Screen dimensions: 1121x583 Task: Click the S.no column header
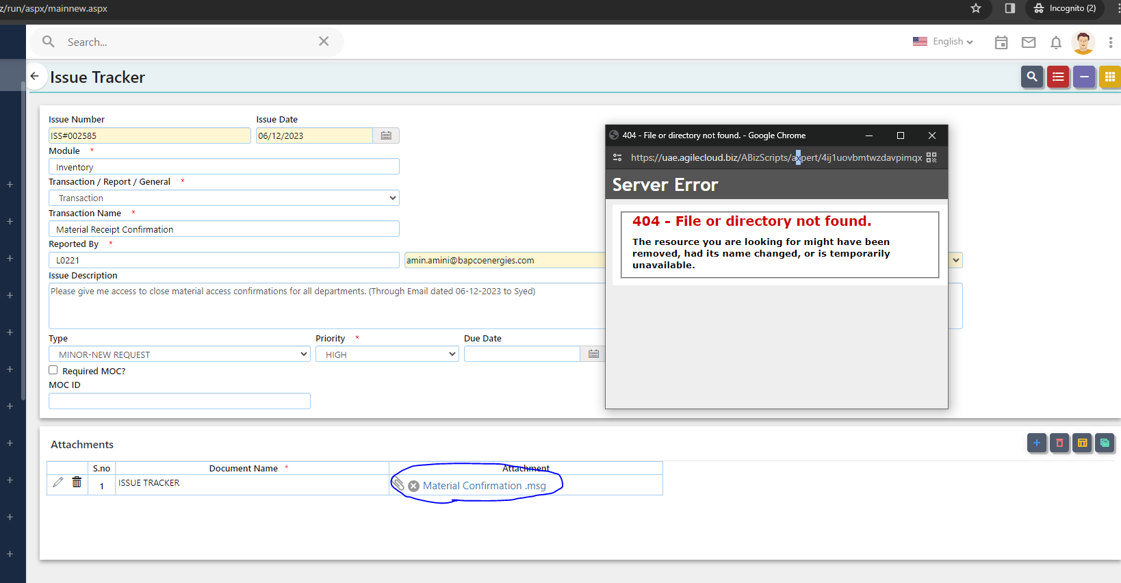click(101, 468)
